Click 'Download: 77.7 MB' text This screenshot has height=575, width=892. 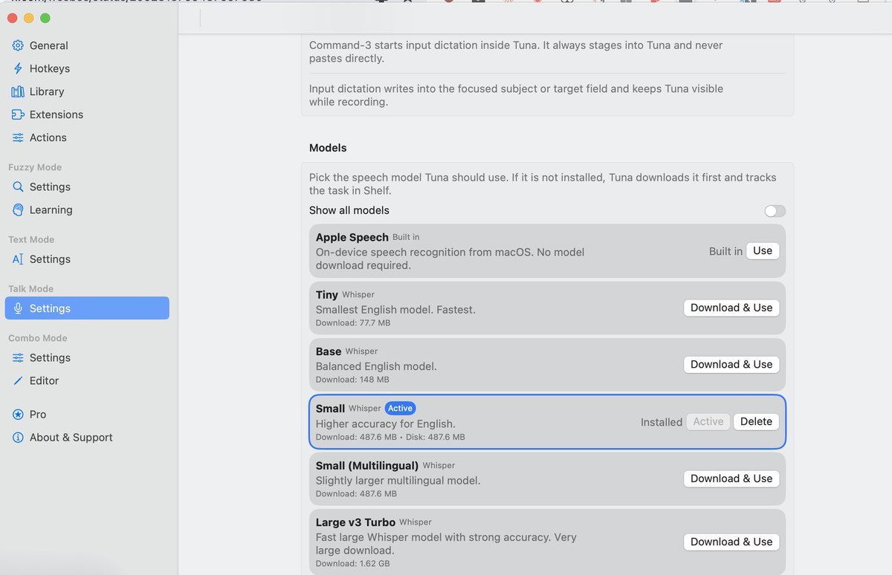pos(353,323)
